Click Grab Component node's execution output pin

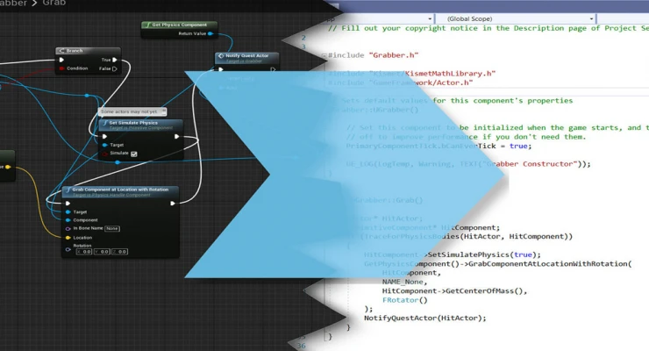click(173, 204)
